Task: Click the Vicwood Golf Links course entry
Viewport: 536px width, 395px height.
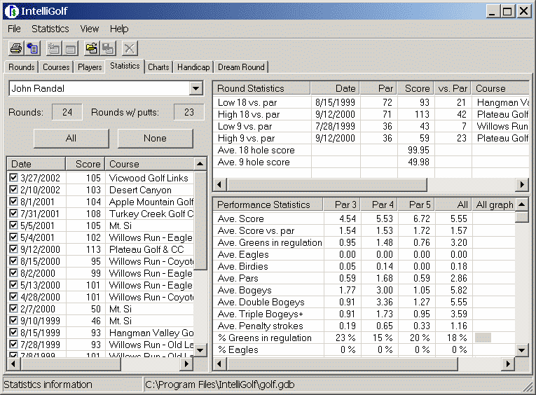Action: click(149, 178)
